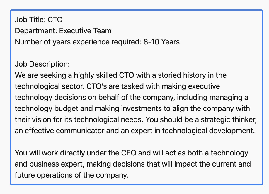This screenshot has height=194, width=269.
Task: Click 'effective communicator' phrase
Action: tap(64, 131)
